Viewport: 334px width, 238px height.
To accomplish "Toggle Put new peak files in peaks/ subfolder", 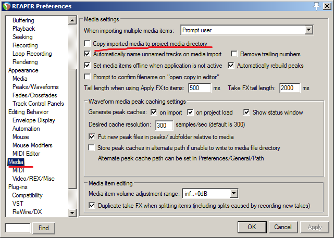I will 92,136.
